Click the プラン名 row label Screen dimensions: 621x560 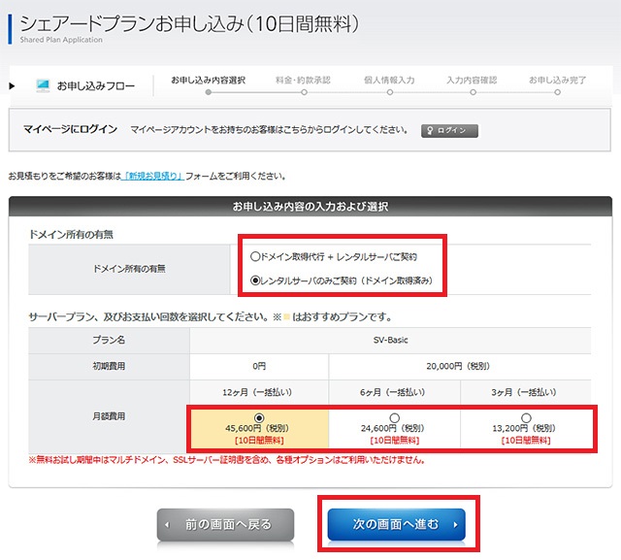[109, 341]
